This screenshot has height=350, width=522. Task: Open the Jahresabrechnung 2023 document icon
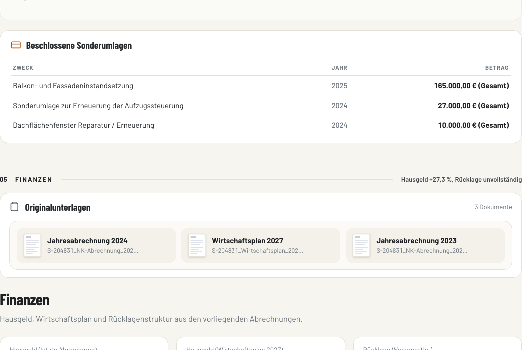pyautogui.click(x=361, y=246)
